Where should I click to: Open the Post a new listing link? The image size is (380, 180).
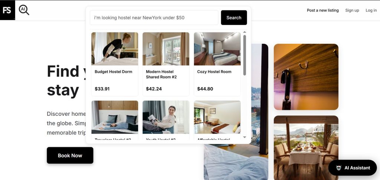[323, 10]
